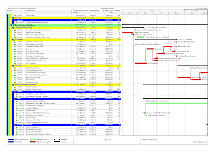Collapse the Mechanical/Electrical Systems group row
The width and height of the screenshot is (223, 157).
(x=13, y=85)
